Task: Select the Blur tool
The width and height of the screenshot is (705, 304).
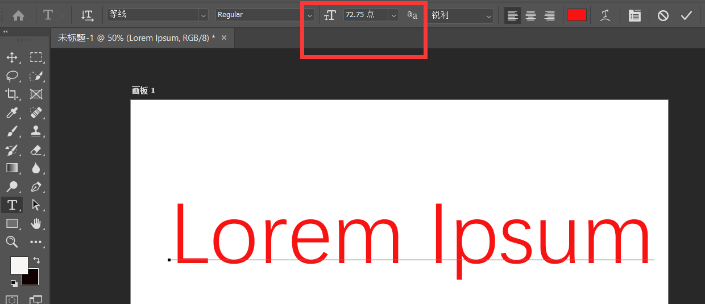Action: click(x=36, y=168)
